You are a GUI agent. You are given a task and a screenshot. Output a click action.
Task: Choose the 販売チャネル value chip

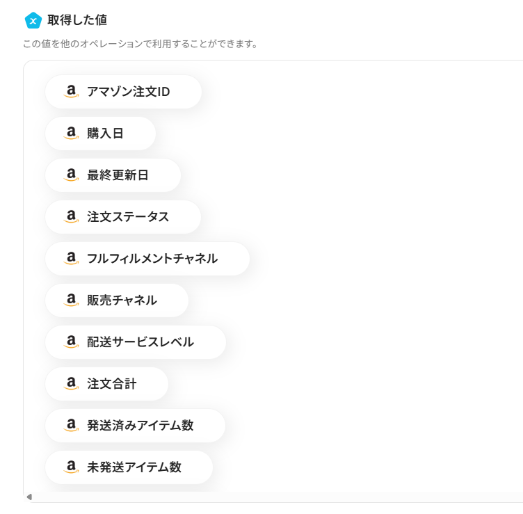coord(122,300)
